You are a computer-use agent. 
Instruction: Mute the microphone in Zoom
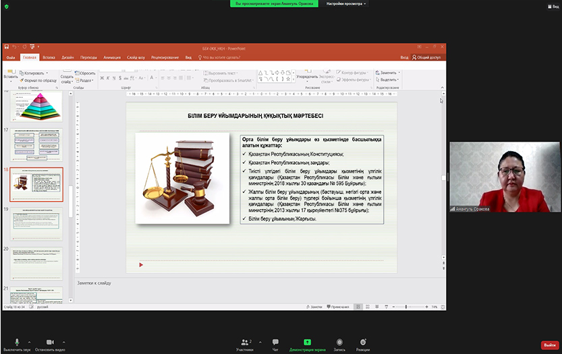click(16, 343)
